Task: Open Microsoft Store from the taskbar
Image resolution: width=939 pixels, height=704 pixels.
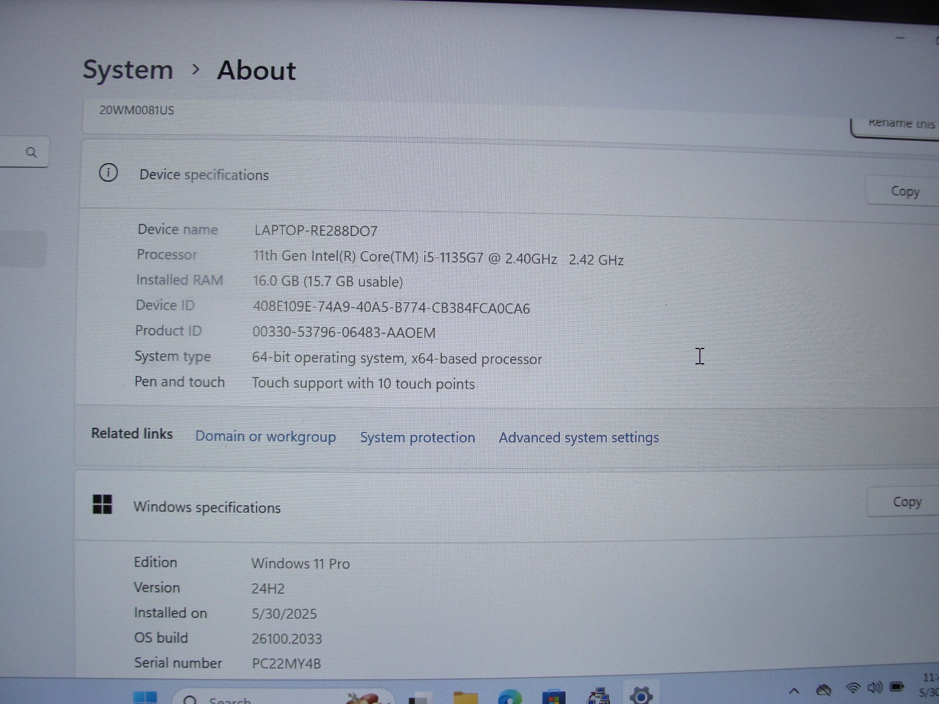Action: [553, 698]
